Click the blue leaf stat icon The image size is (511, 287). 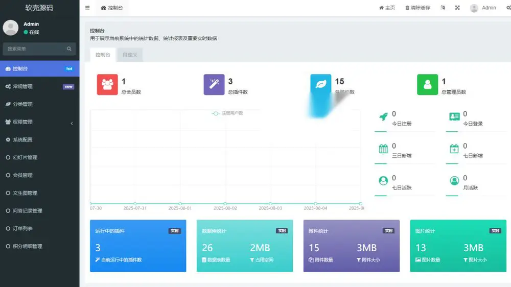tap(321, 85)
